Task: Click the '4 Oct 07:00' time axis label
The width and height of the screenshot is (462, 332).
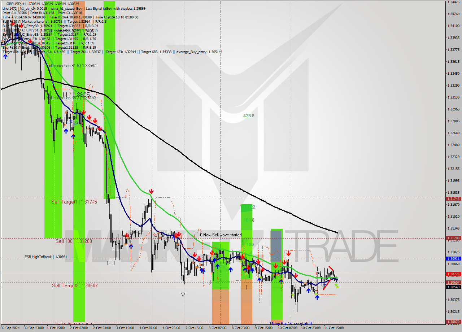Action: [x=148, y=328]
